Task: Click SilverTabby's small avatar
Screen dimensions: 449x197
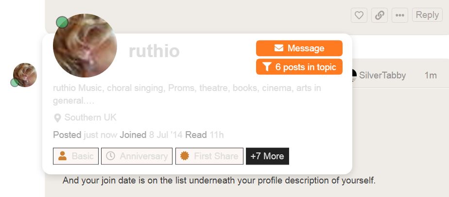Action: click(352, 76)
